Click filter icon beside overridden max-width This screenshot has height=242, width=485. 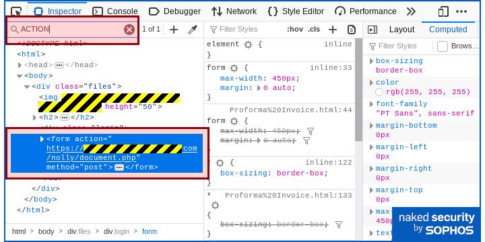[x=311, y=132]
